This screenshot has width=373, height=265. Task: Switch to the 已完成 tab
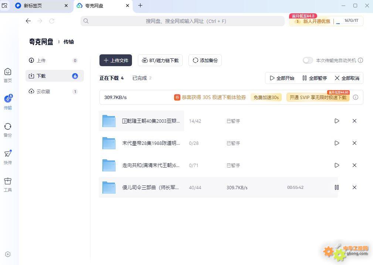(x=140, y=78)
